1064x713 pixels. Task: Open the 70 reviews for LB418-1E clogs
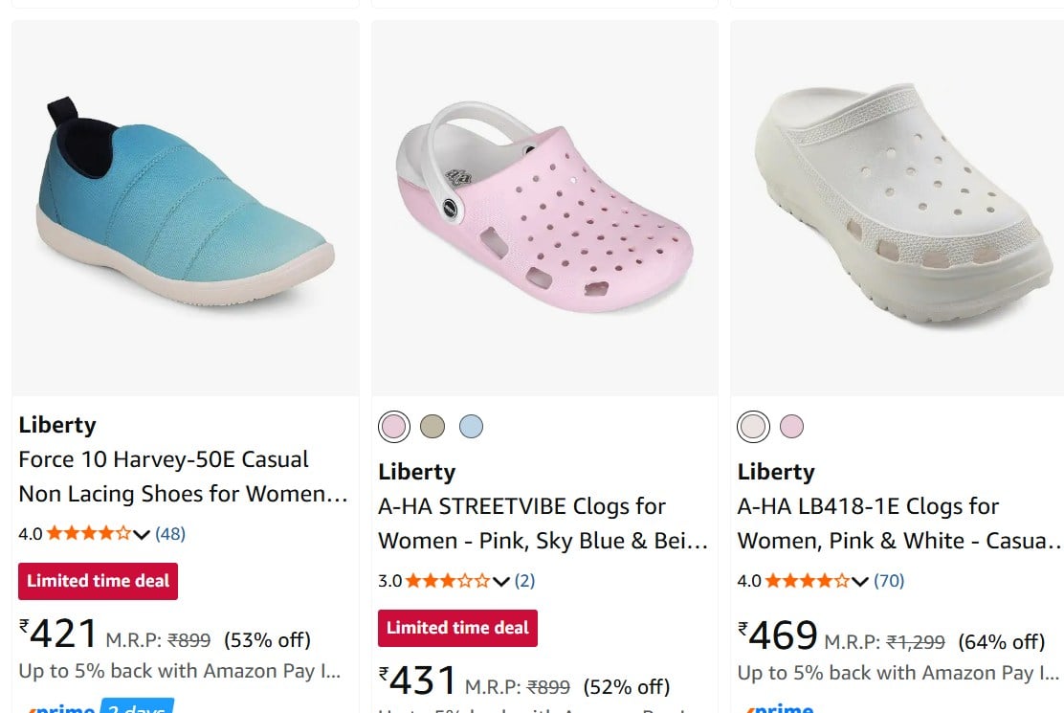pos(889,581)
